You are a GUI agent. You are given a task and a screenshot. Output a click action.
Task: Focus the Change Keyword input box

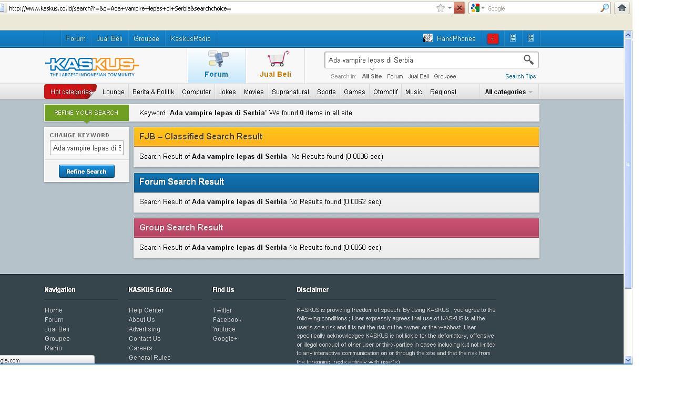[x=87, y=148]
